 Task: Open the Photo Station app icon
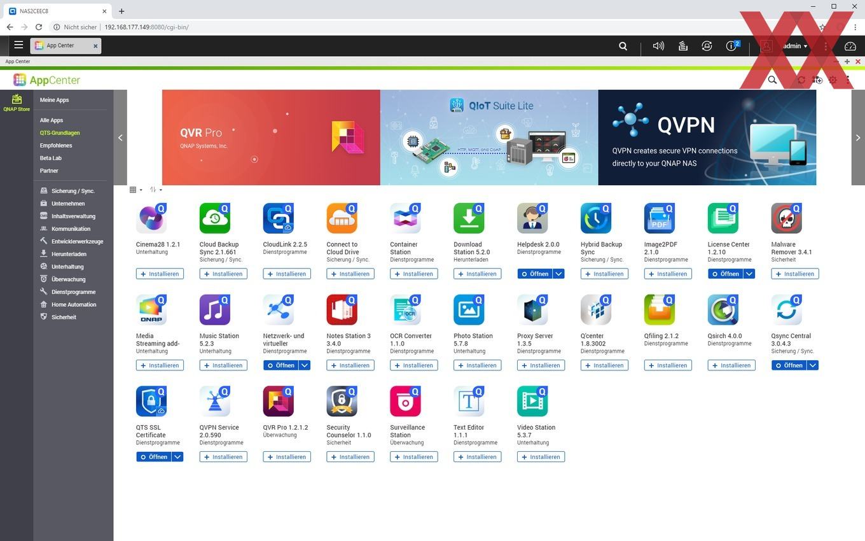(469, 310)
